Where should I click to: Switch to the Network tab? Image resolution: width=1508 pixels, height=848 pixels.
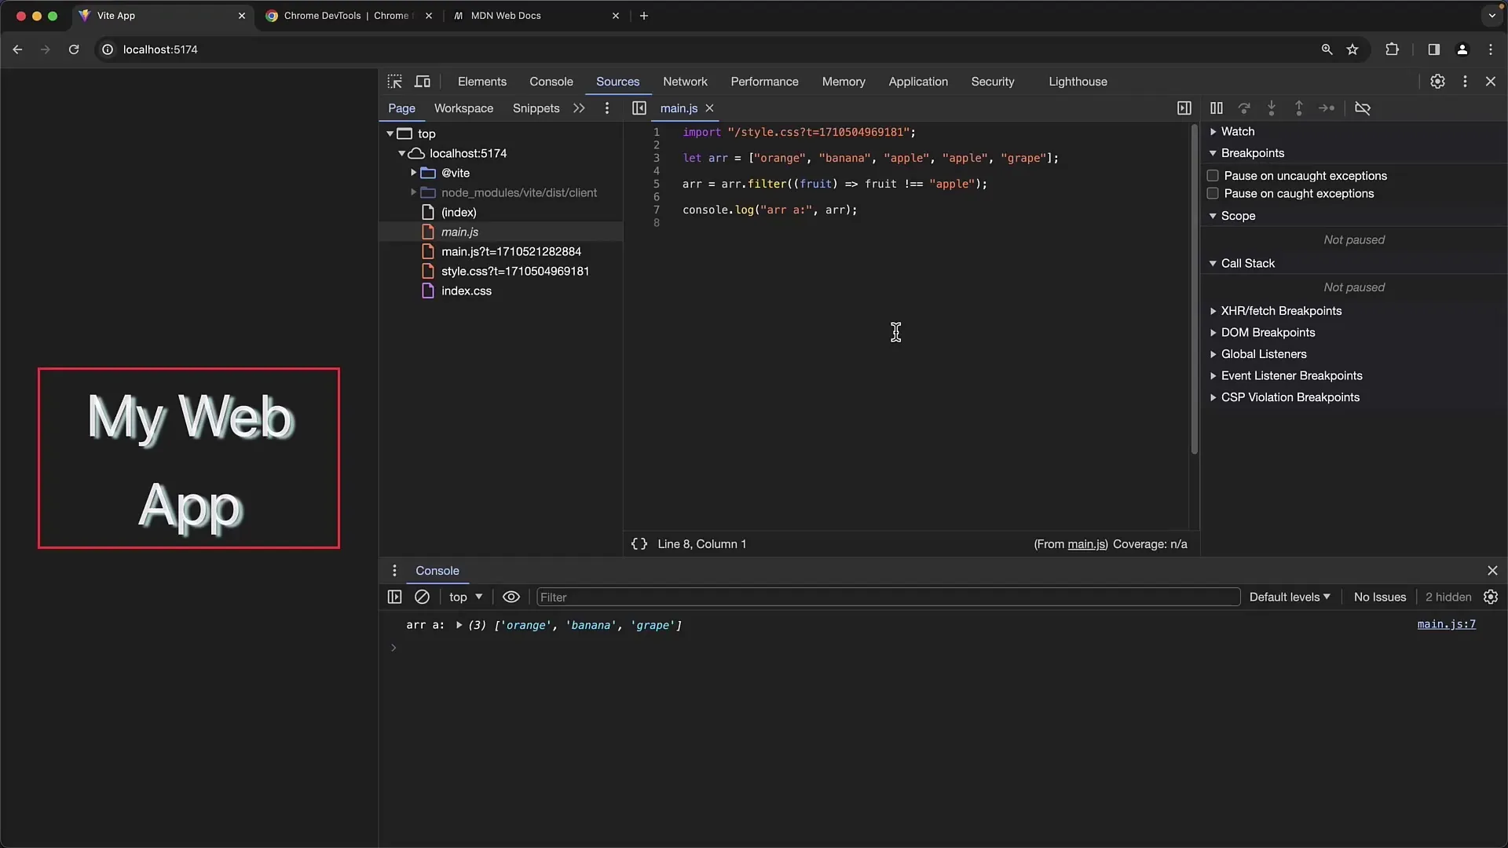pyautogui.click(x=685, y=82)
